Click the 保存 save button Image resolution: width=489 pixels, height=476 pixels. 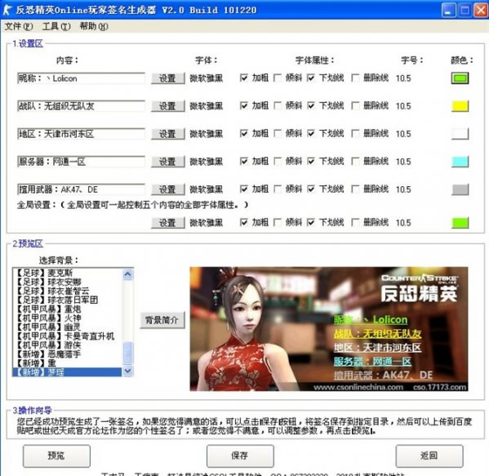(x=240, y=456)
